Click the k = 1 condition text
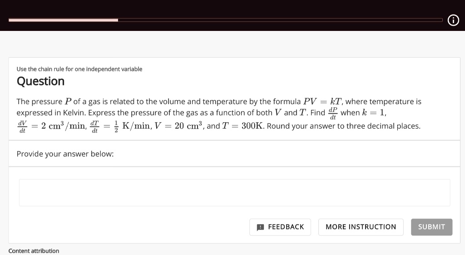 (373, 113)
